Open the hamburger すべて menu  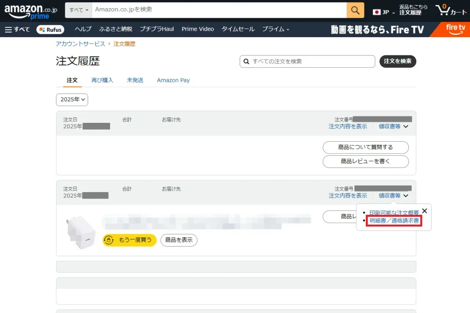17,29
